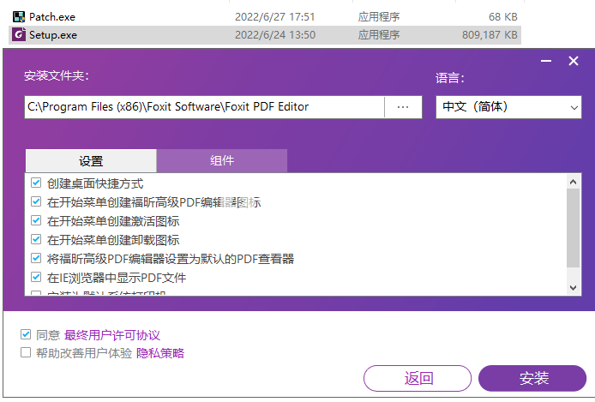Click the 返回 button
Viewport: 595px width, 402px height.
click(x=418, y=378)
